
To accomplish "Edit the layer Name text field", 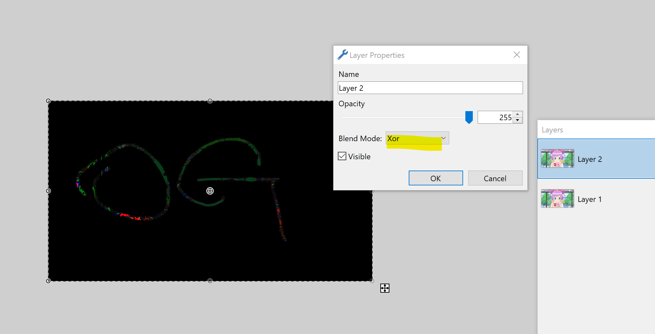I will [430, 88].
